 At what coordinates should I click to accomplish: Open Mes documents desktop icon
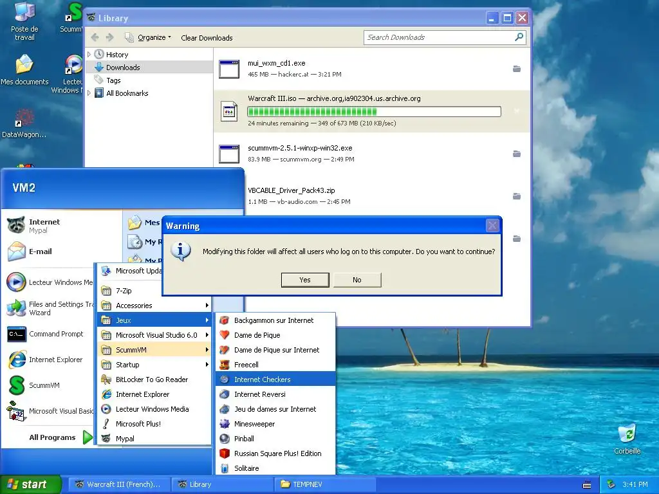pos(24,69)
